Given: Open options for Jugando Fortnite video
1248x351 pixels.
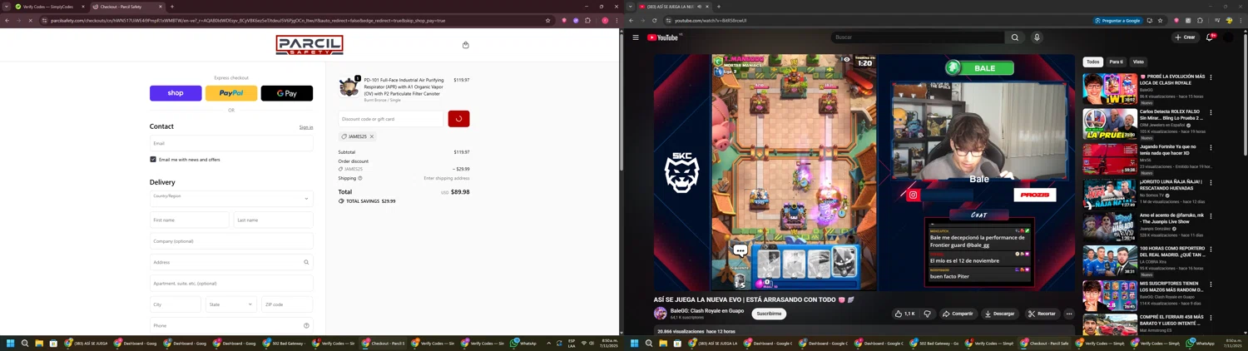Looking at the screenshot, I should pyautogui.click(x=1211, y=147).
